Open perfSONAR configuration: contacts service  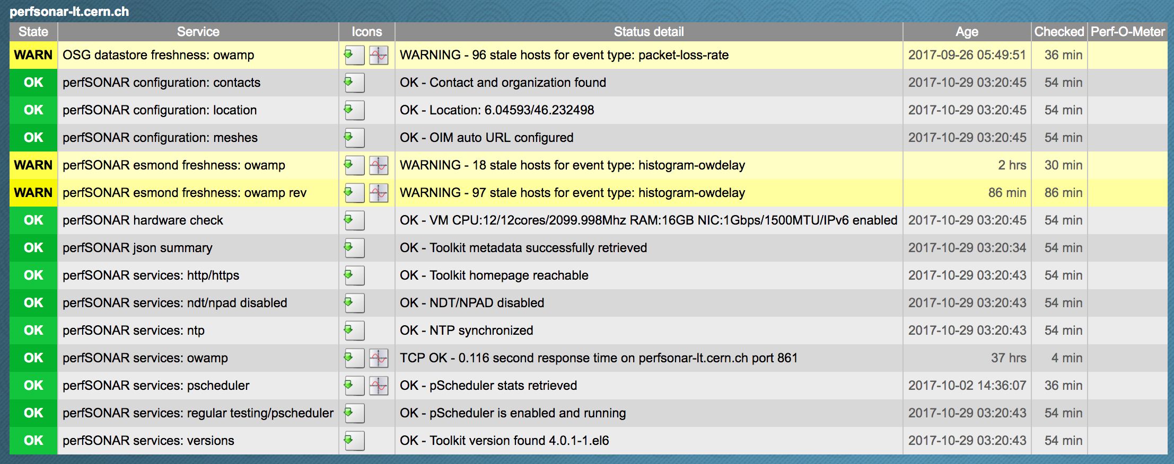tap(161, 83)
